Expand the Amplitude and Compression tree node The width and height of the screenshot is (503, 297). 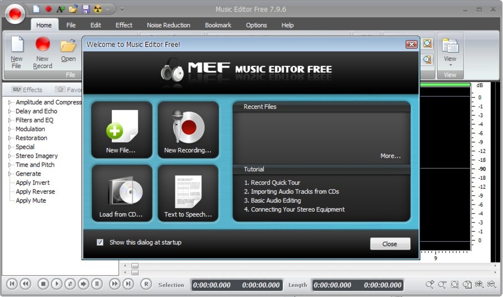pyautogui.click(x=9, y=102)
